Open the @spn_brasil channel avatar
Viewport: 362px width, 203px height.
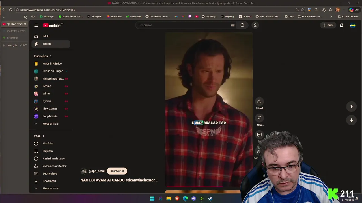84,171
